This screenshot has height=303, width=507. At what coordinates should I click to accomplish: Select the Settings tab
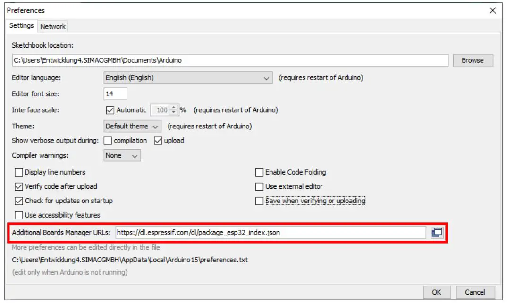coord(21,25)
